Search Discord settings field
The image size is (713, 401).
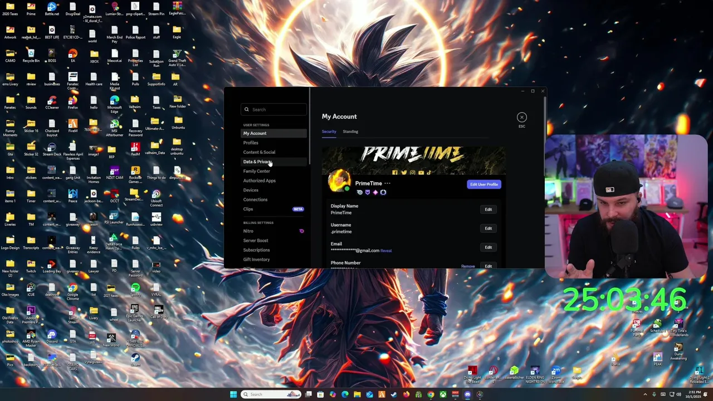tap(274, 109)
